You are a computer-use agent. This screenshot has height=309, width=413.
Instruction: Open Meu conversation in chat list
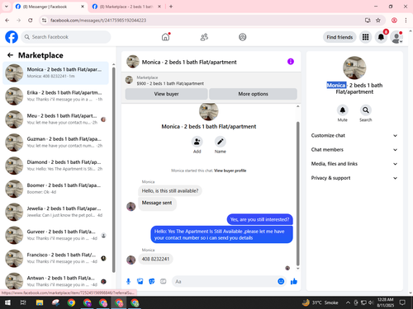point(55,119)
